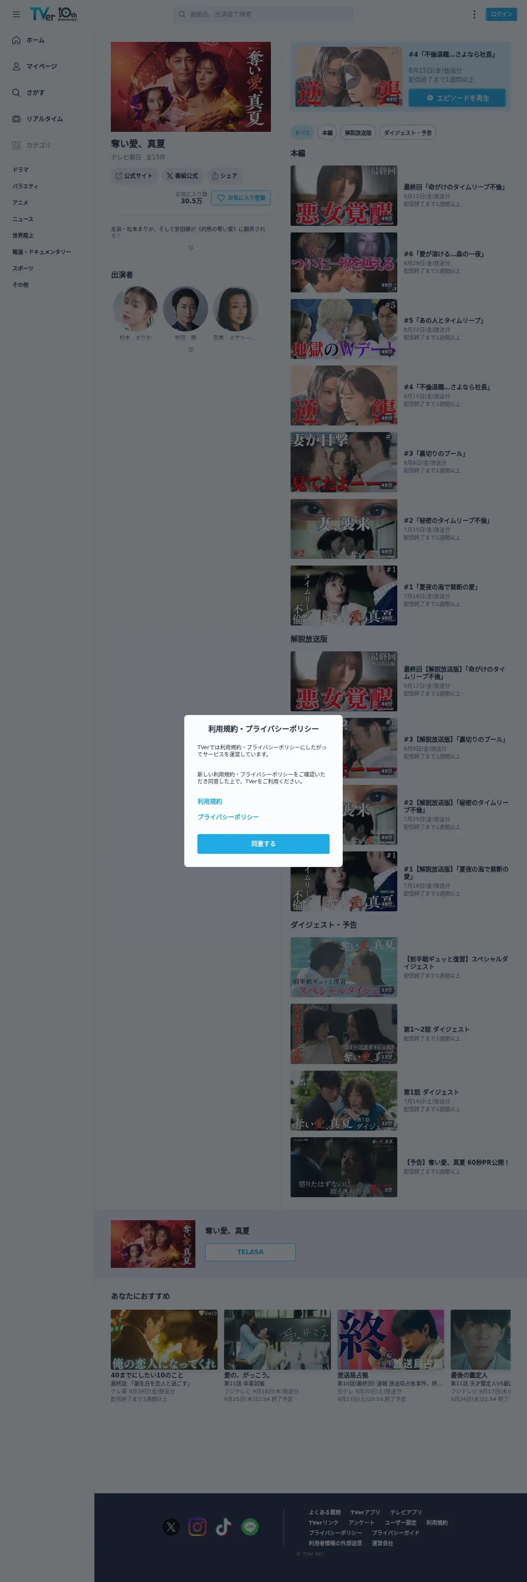This screenshot has height=1582, width=527.
Task: Open the LINE footer icon
Action: (250, 1527)
